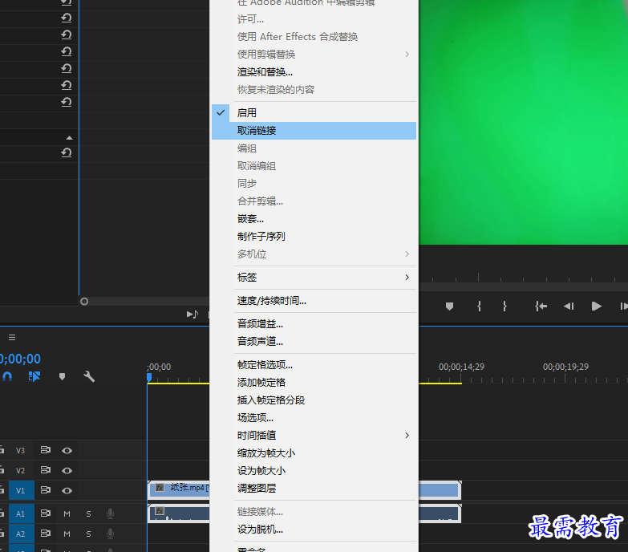Expand the 多机位 submenu
The image size is (628, 552).
[314, 254]
